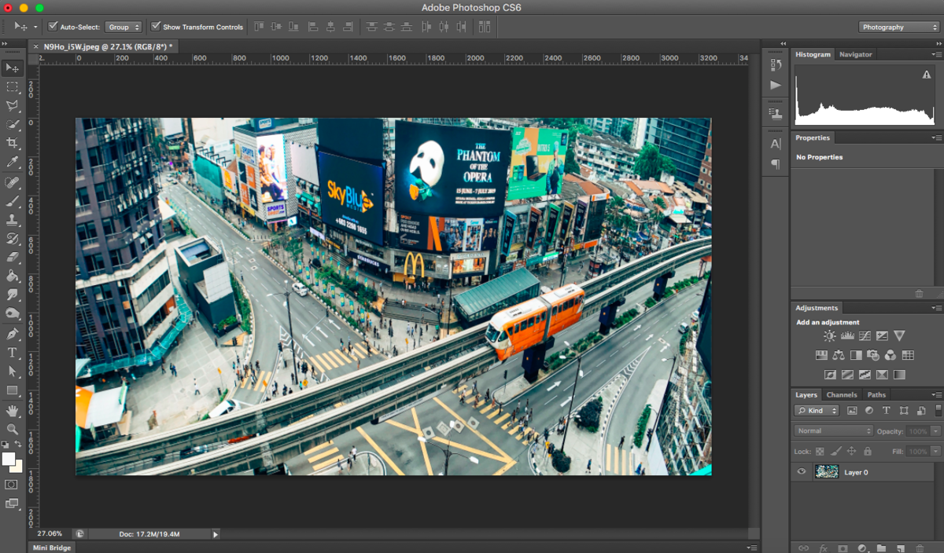Open the Normal blend mode dropdown
944x553 pixels.
pos(832,430)
